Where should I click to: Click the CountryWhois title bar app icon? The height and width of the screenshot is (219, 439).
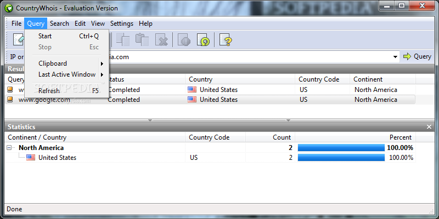tap(9, 8)
